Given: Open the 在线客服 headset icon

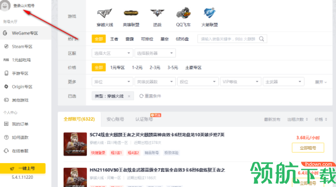Looking at the screenshot, I should coord(6,151).
